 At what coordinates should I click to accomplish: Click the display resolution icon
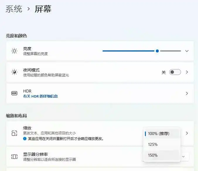[x=14, y=157]
